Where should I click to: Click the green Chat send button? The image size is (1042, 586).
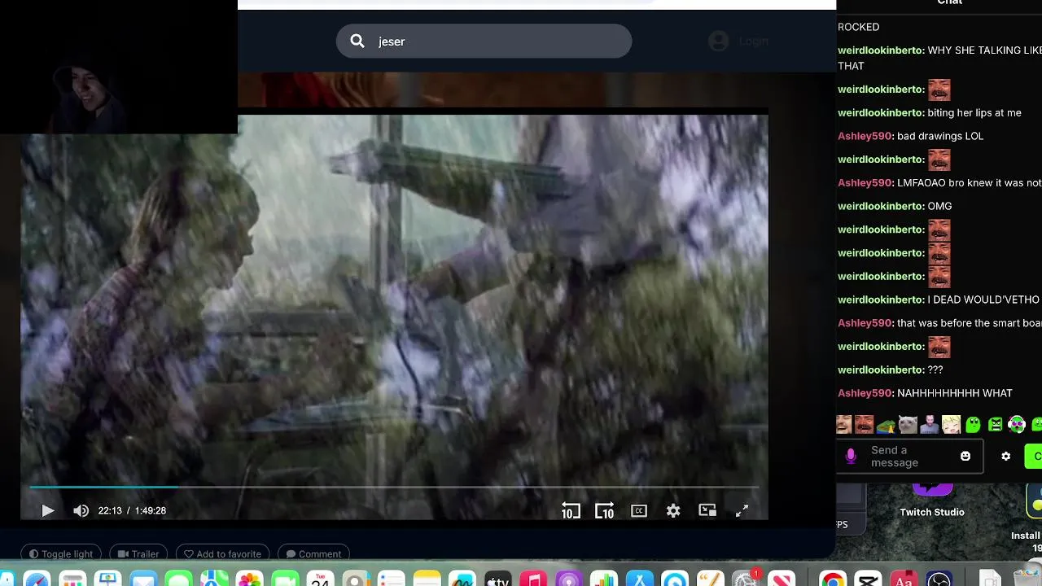tap(1034, 457)
